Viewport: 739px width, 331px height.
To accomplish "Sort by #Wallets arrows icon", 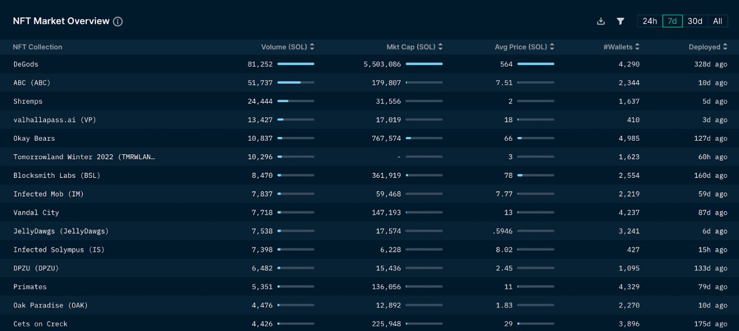I will point(637,47).
